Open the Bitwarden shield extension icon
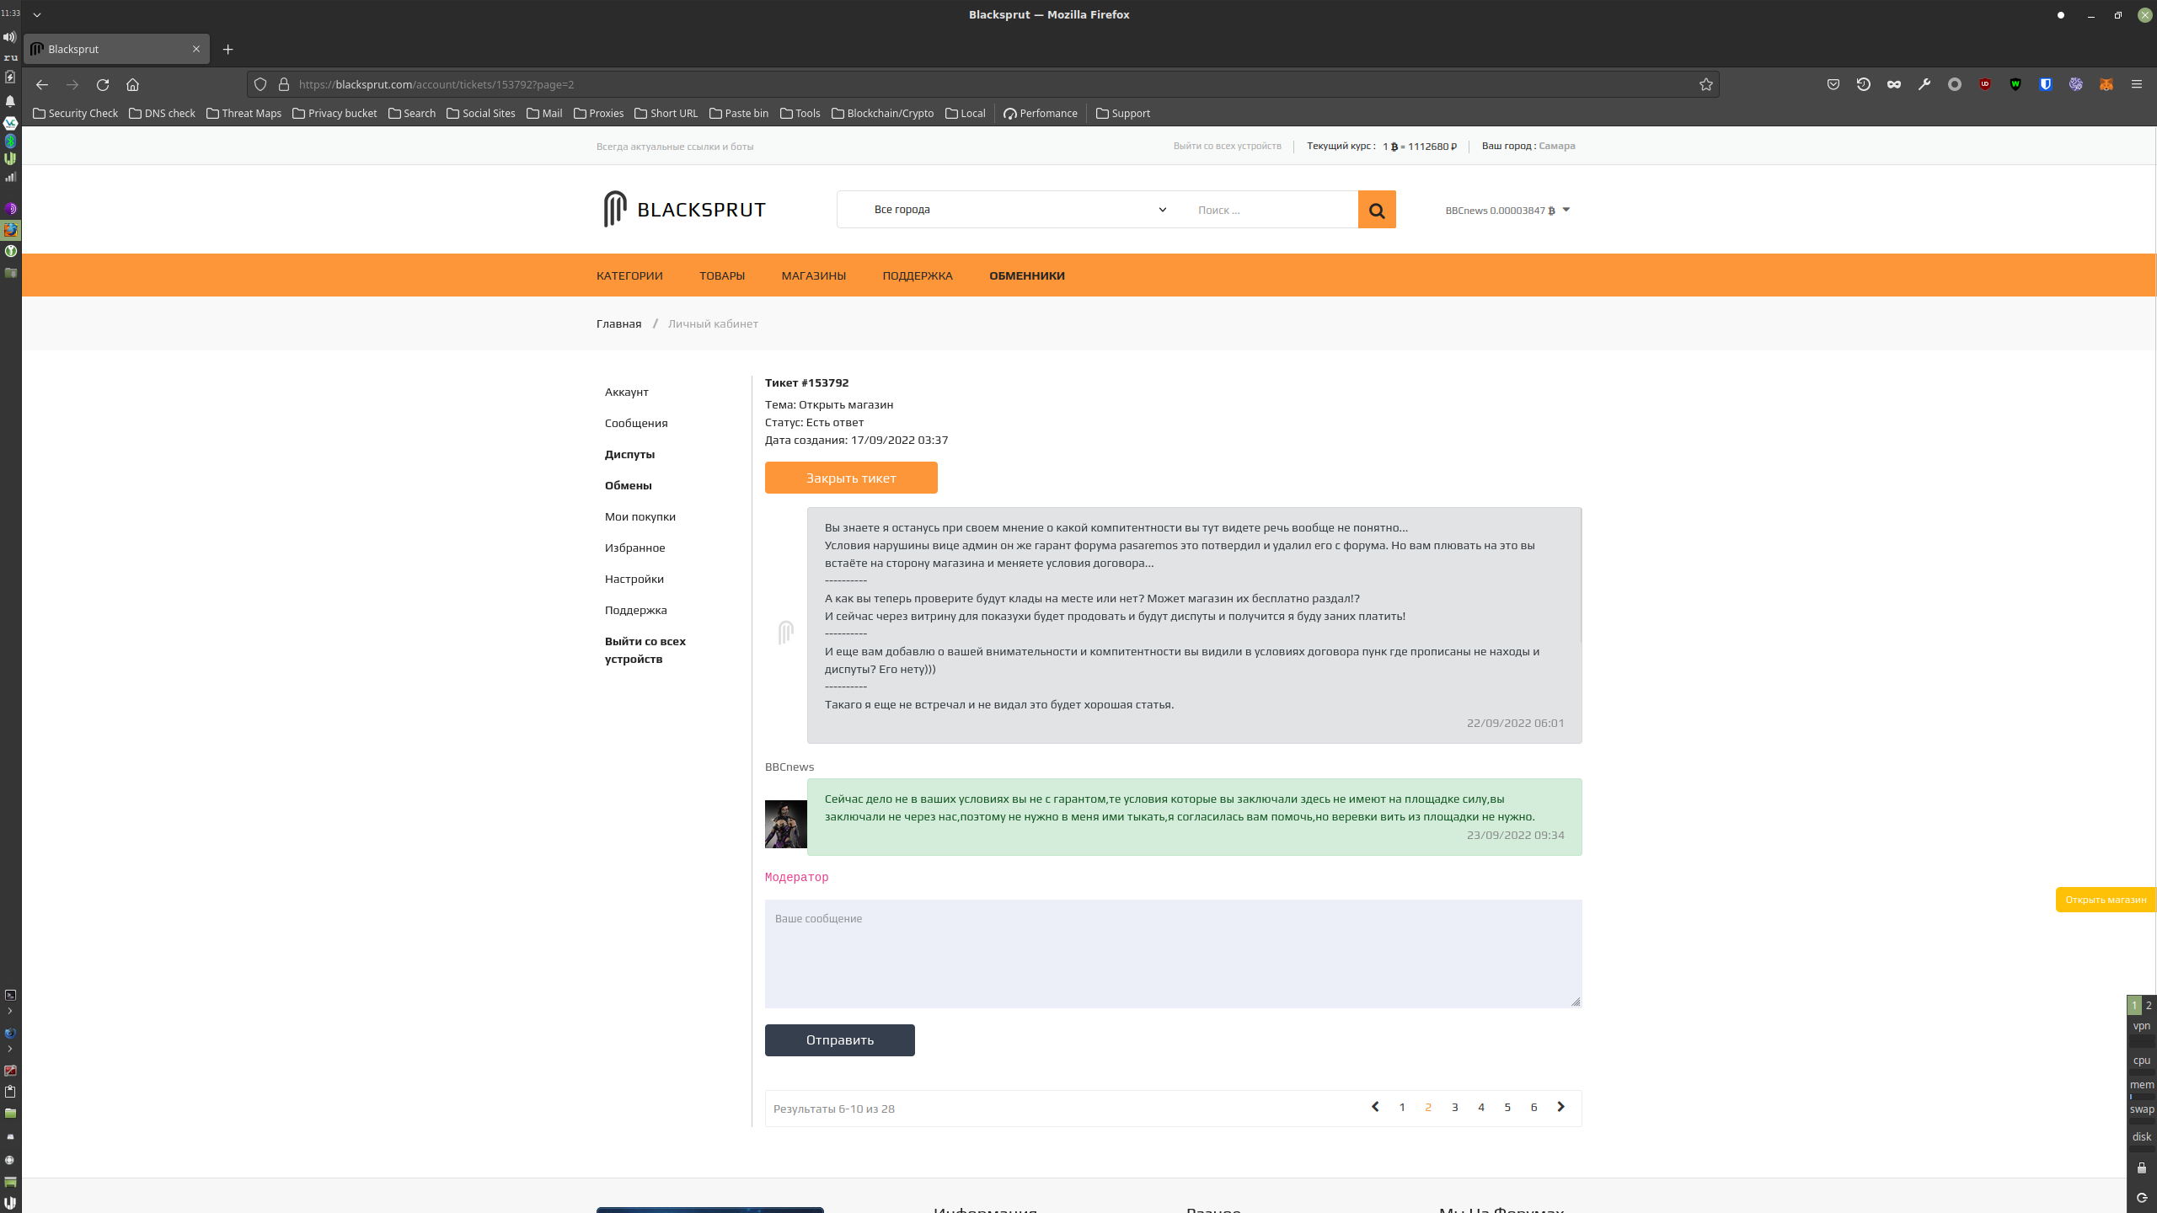 pos(2046,84)
